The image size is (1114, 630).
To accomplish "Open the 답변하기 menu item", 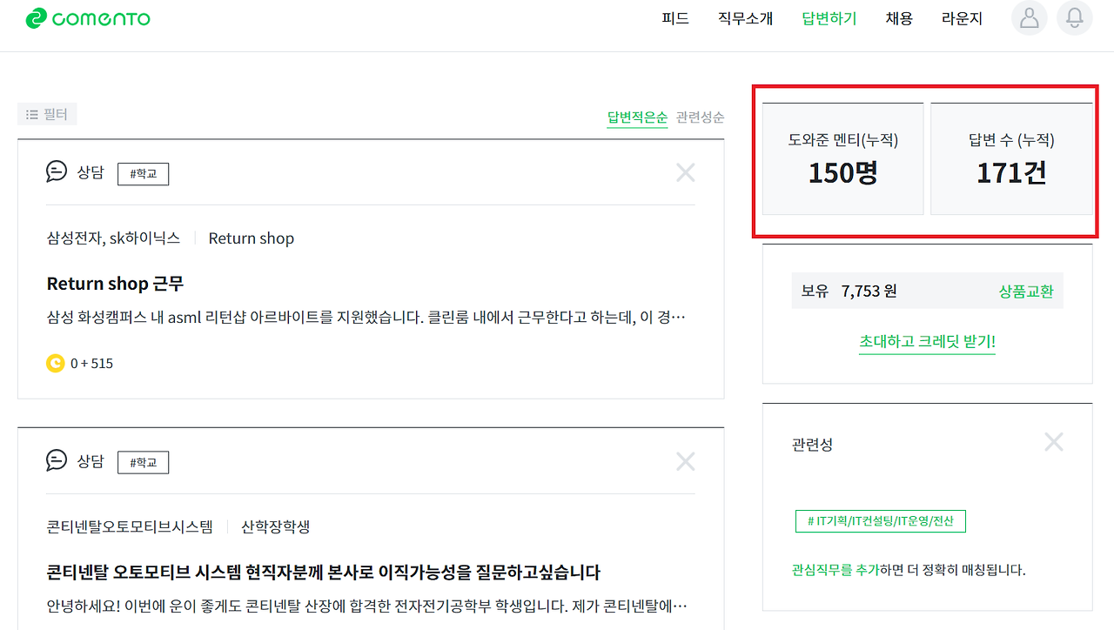I will [829, 18].
